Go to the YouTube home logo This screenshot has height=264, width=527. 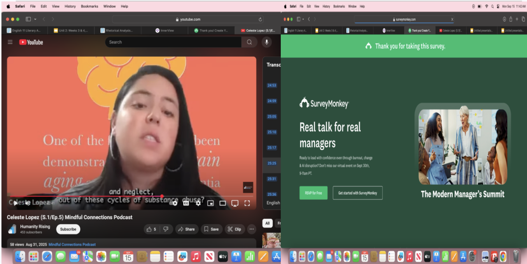point(31,42)
